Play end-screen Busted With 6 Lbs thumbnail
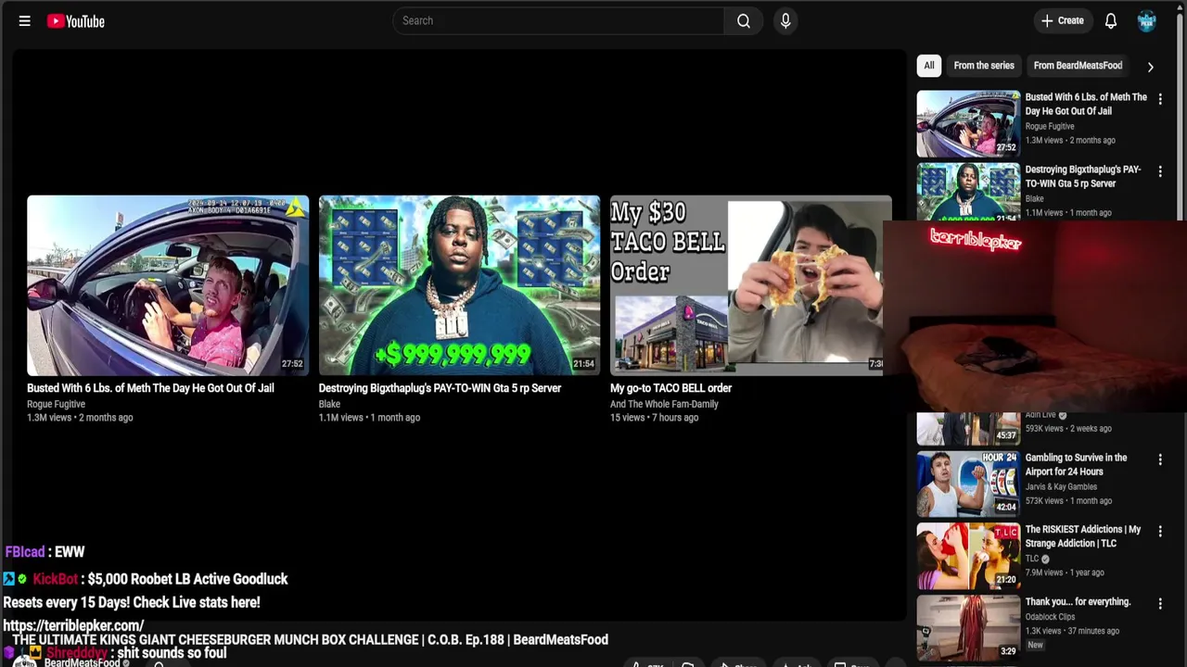 tap(168, 284)
